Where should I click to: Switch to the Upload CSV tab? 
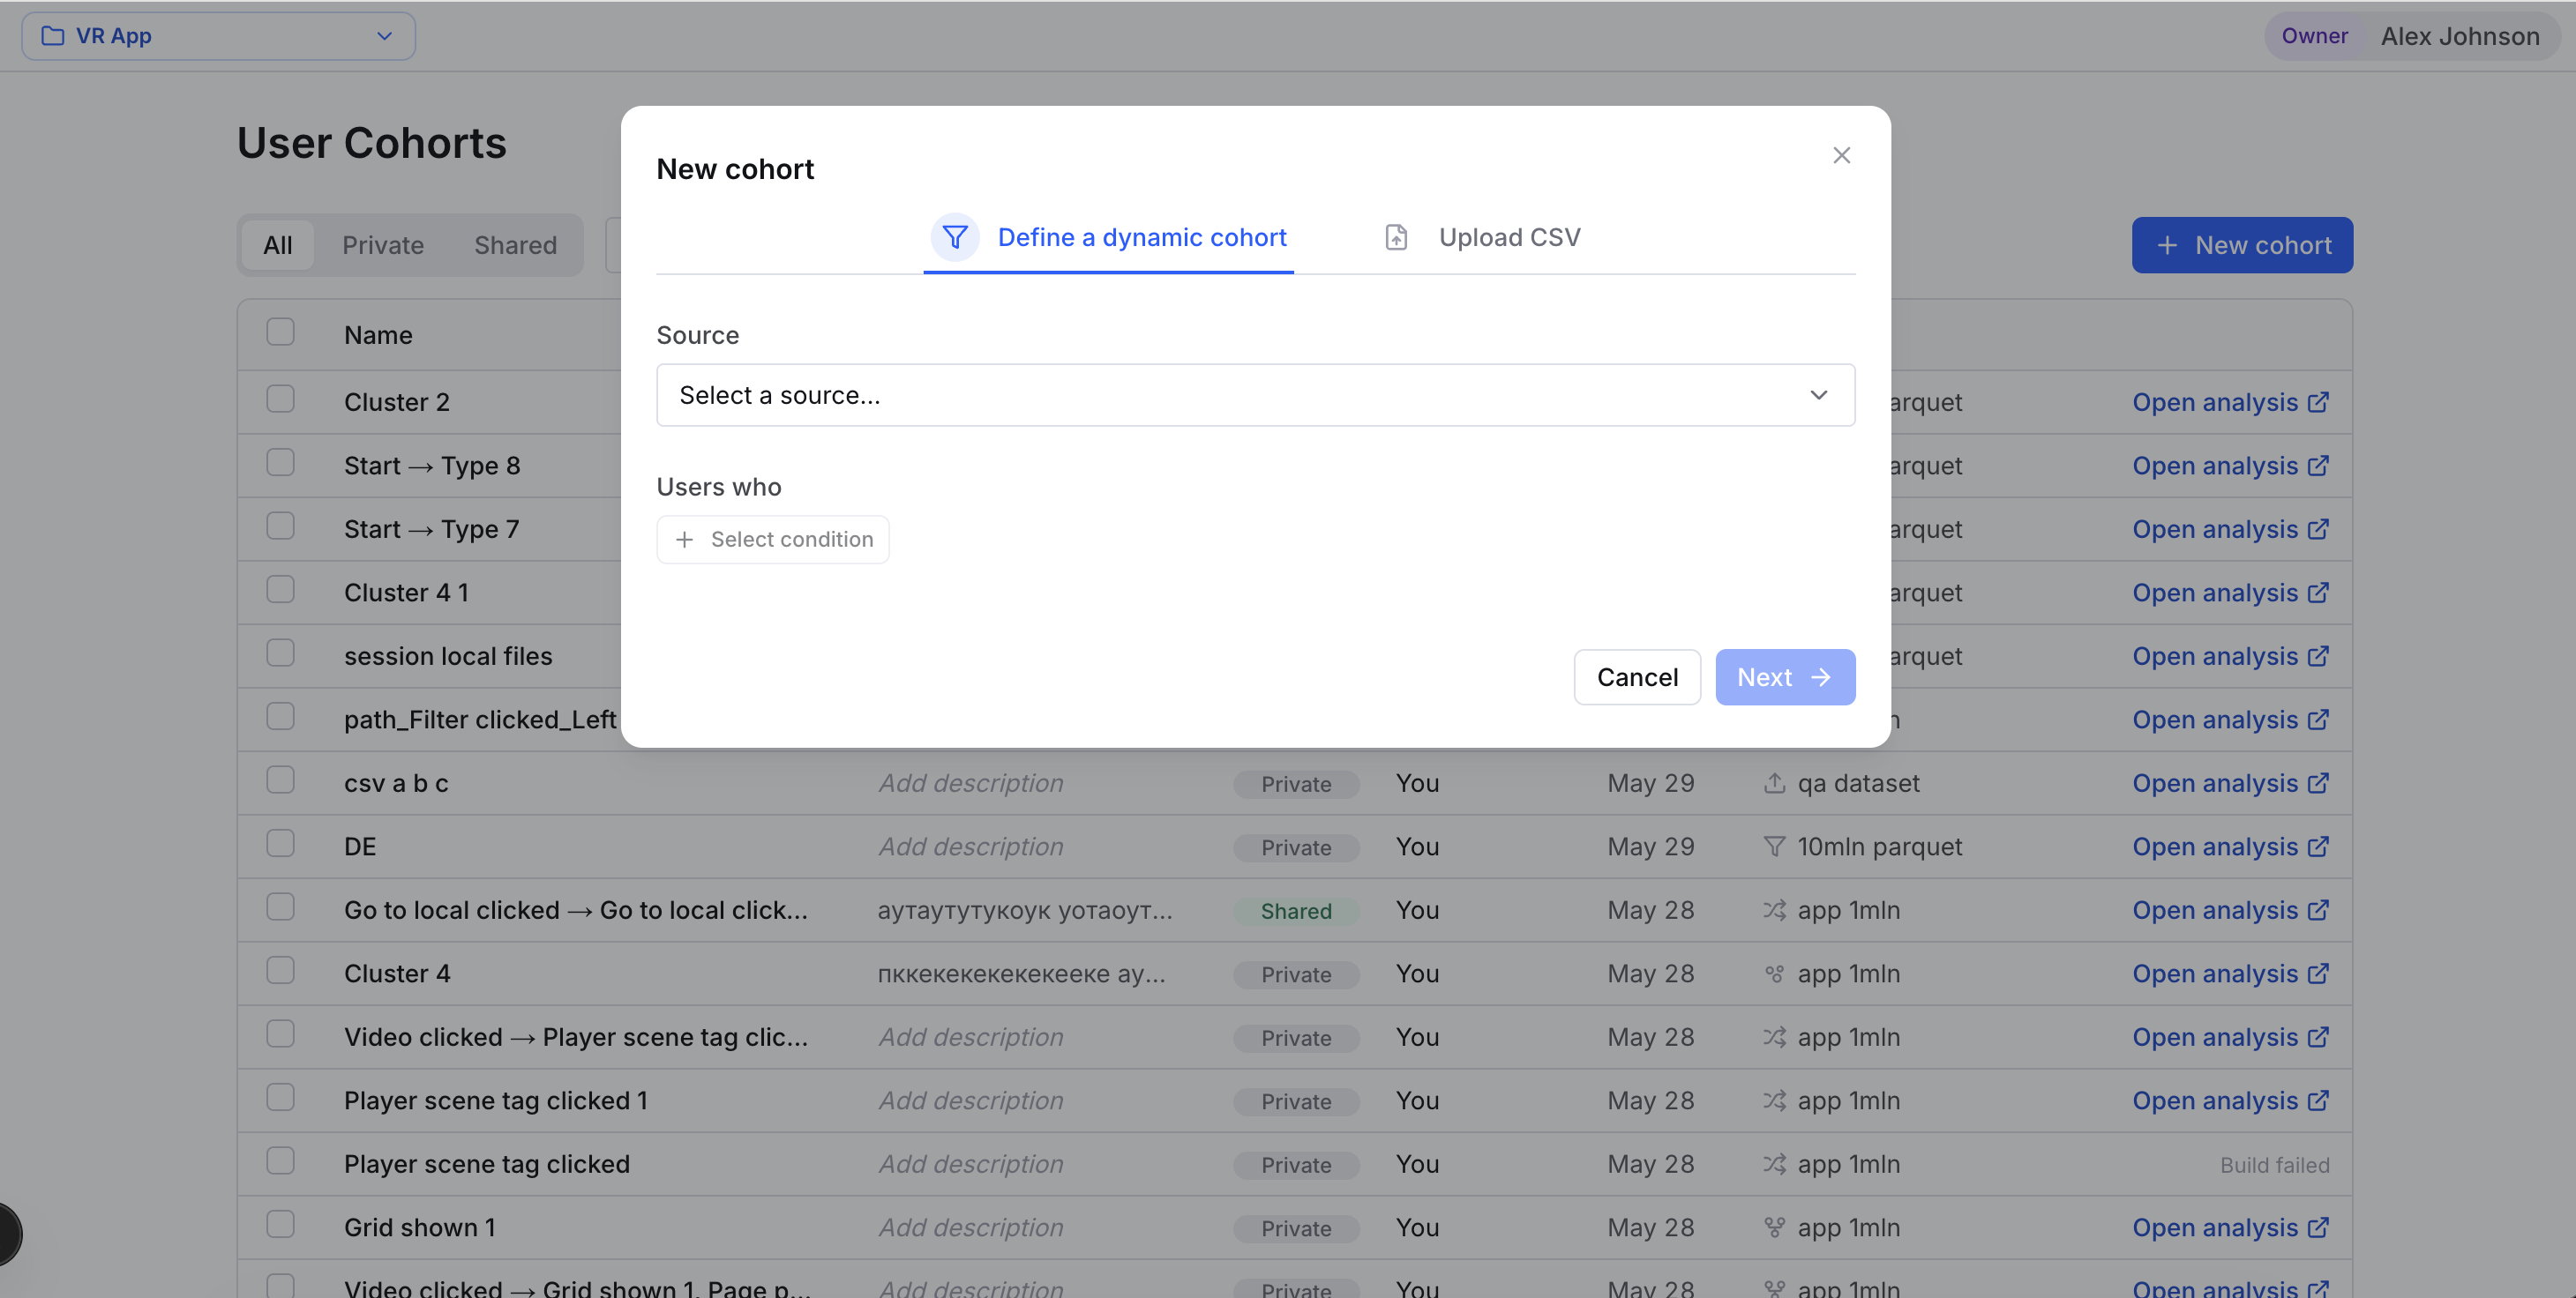[x=1481, y=238]
